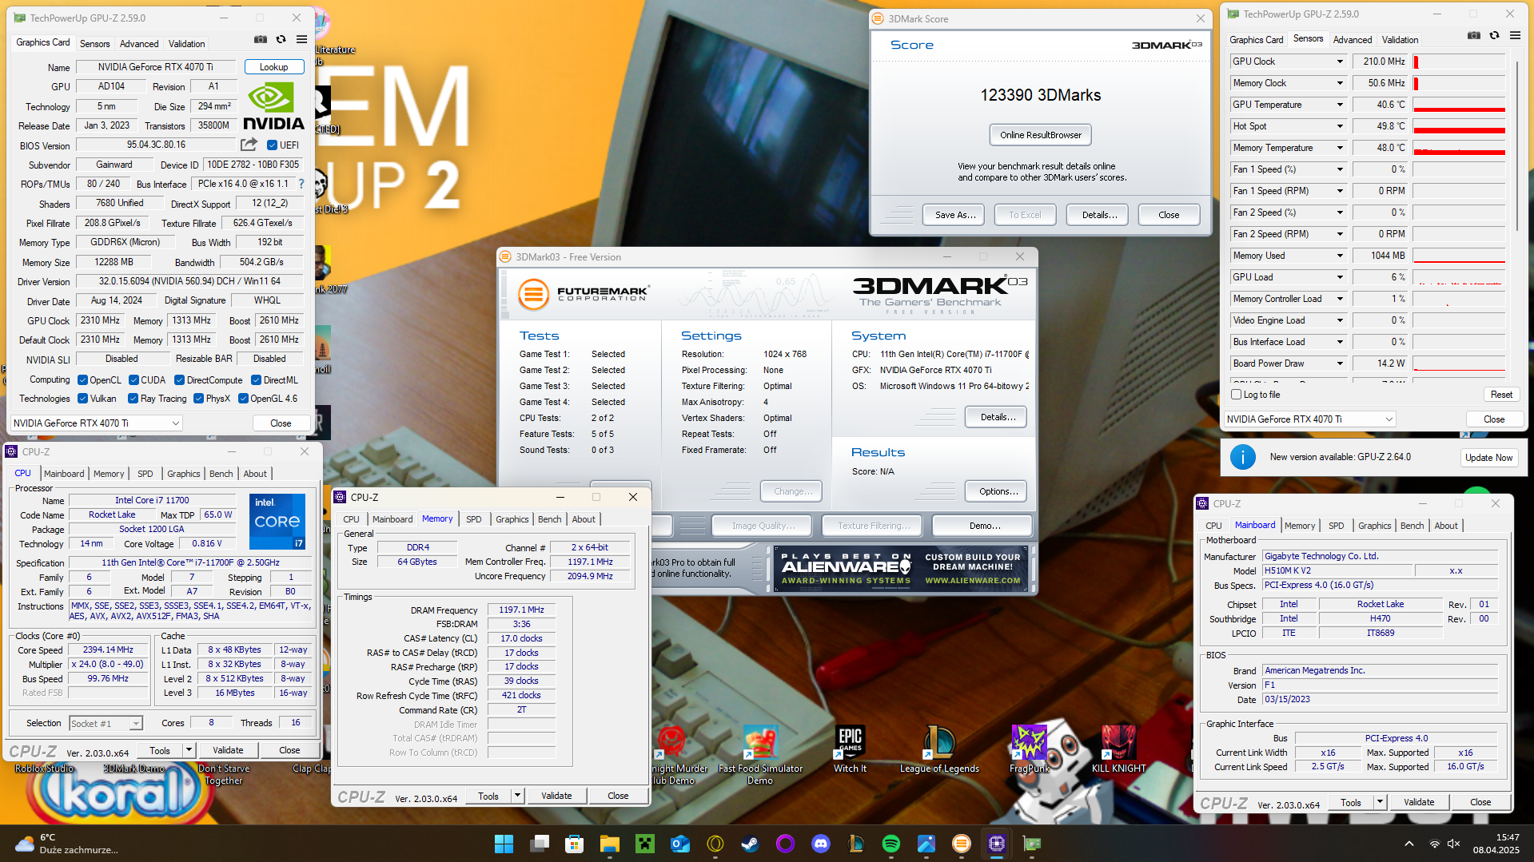The height and width of the screenshot is (862, 1534).
Task: Open Steam from the taskbar
Action: coord(750,844)
